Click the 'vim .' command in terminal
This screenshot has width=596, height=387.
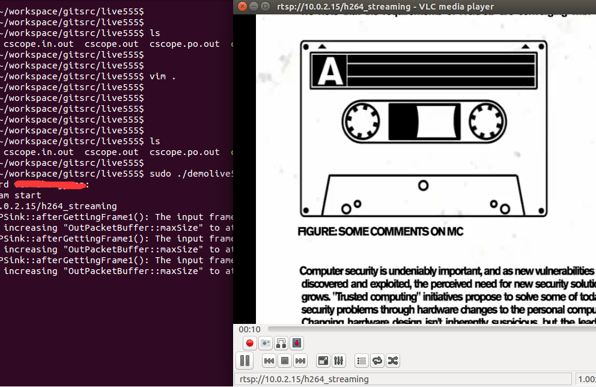click(x=163, y=76)
